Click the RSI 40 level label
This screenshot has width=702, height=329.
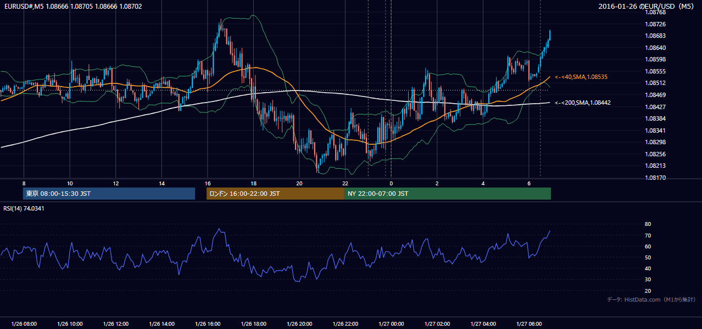[x=648, y=268]
